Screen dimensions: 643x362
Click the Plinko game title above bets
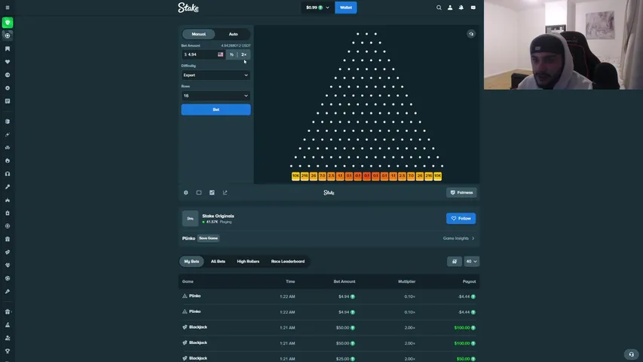[x=188, y=238]
